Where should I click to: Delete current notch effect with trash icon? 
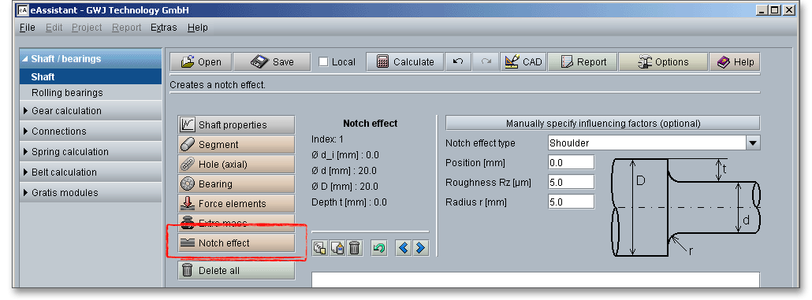(x=354, y=248)
